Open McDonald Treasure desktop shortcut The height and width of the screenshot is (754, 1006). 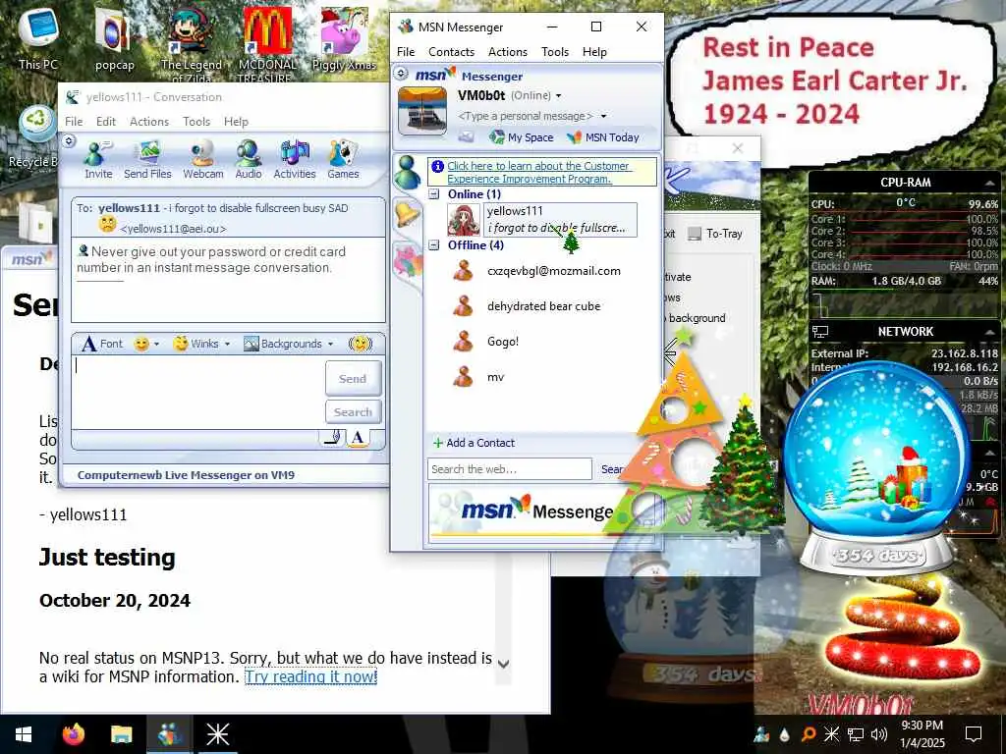pyautogui.click(x=267, y=45)
